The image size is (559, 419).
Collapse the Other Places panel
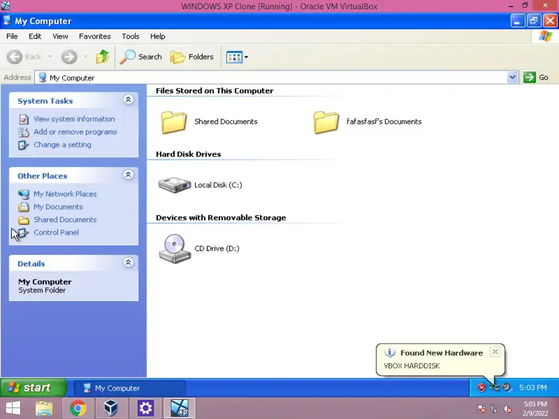point(128,175)
